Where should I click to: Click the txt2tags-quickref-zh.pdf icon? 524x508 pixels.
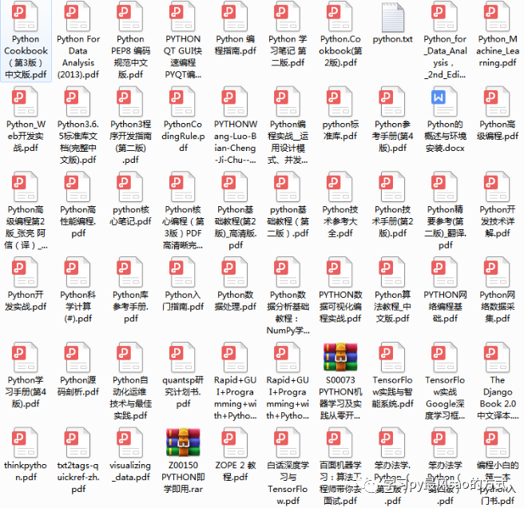coord(77,443)
